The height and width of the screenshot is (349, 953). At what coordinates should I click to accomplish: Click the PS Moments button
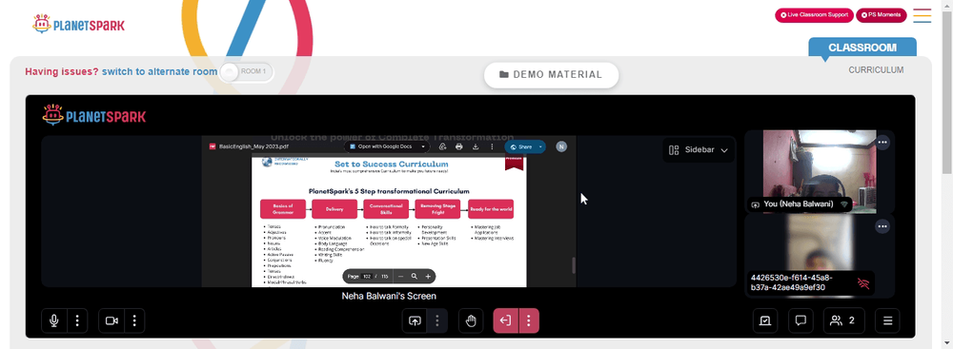(882, 15)
